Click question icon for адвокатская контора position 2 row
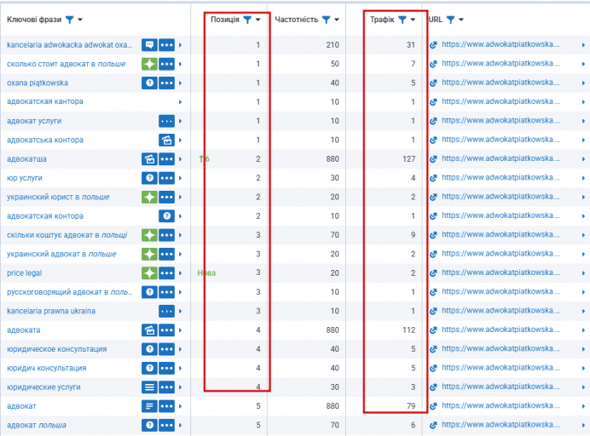 167,216
